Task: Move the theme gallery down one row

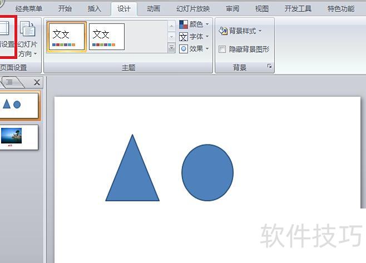Action: pos(171,37)
